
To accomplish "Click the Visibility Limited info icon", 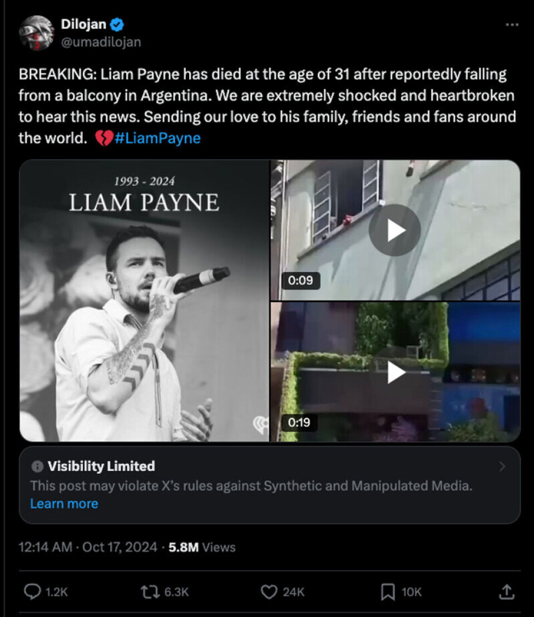I will pyautogui.click(x=37, y=466).
